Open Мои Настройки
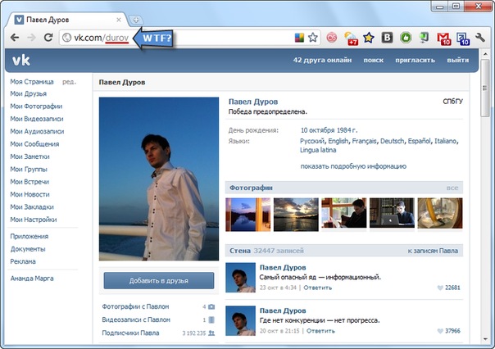The image size is (495, 349). tap(34, 220)
